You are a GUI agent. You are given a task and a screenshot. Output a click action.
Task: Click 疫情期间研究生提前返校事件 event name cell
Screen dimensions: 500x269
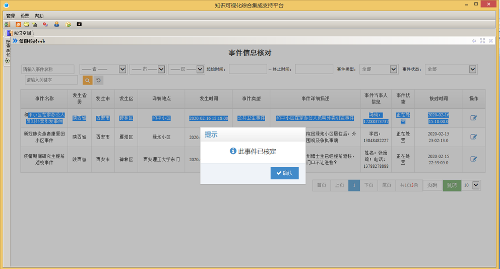[x=44, y=159]
